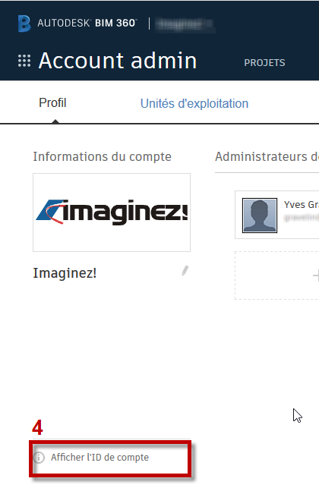Click the blurred account name in header
The image size is (319, 491).
click(185, 24)
